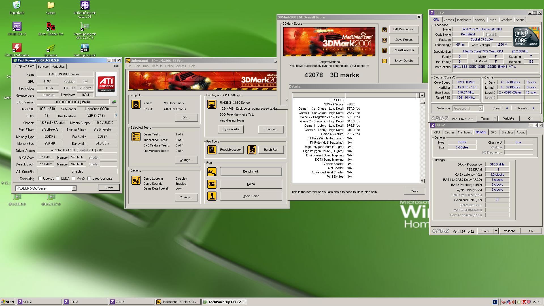The width and height of the screenshot is (544, 306).
Task: Click Pro Tools ResultBrowser icon
Action: (212, 150)
